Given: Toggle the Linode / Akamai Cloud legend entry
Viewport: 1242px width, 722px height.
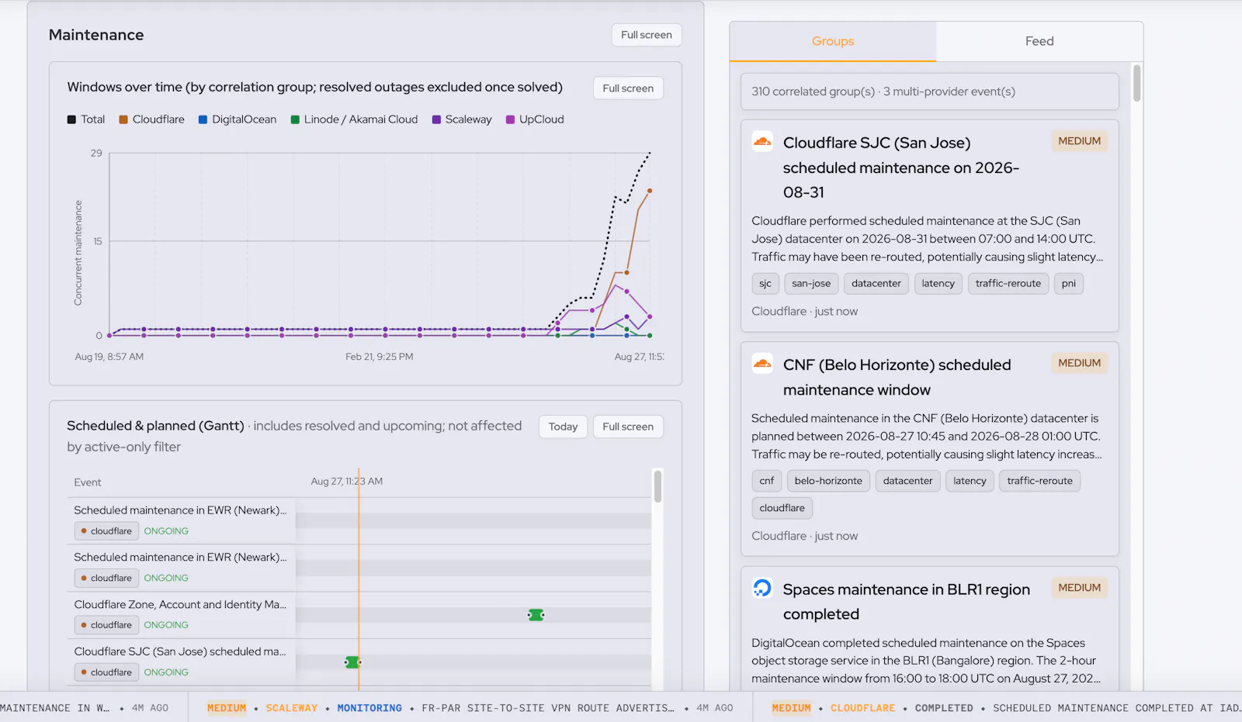Looking at the screenshot, I should (x=354, y=119).
